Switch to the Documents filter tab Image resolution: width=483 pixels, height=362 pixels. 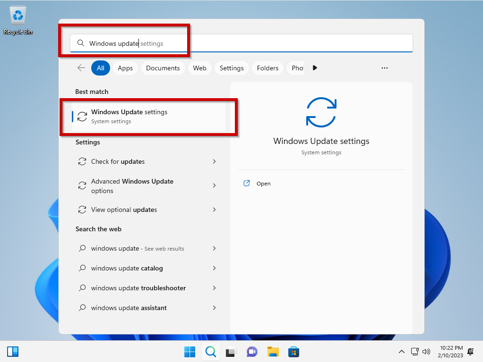[x=163, y=68]
